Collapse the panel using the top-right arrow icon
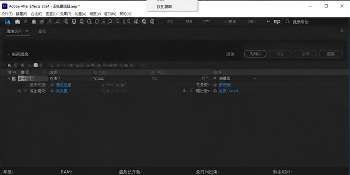Screen dimensions: 350x175 point(342,31)
